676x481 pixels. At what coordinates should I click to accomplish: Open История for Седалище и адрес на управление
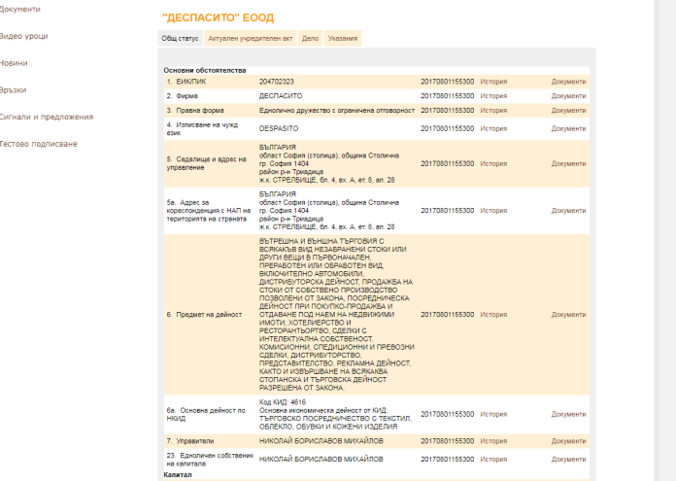point(493,163)
